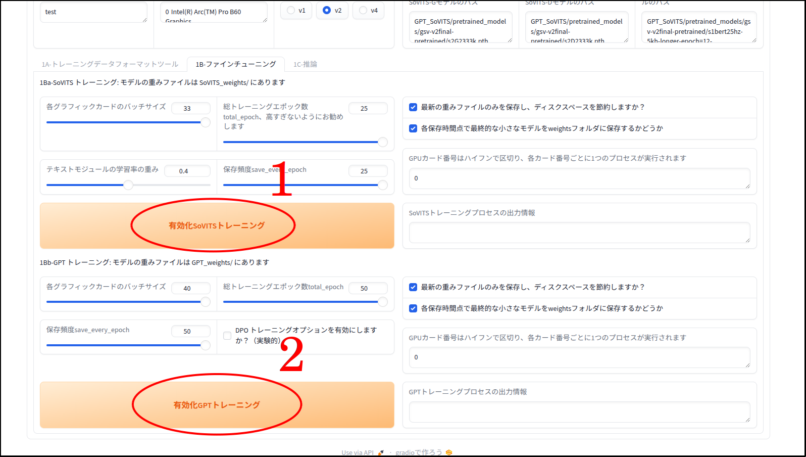Open the Use via API footer link

[358, 452]
